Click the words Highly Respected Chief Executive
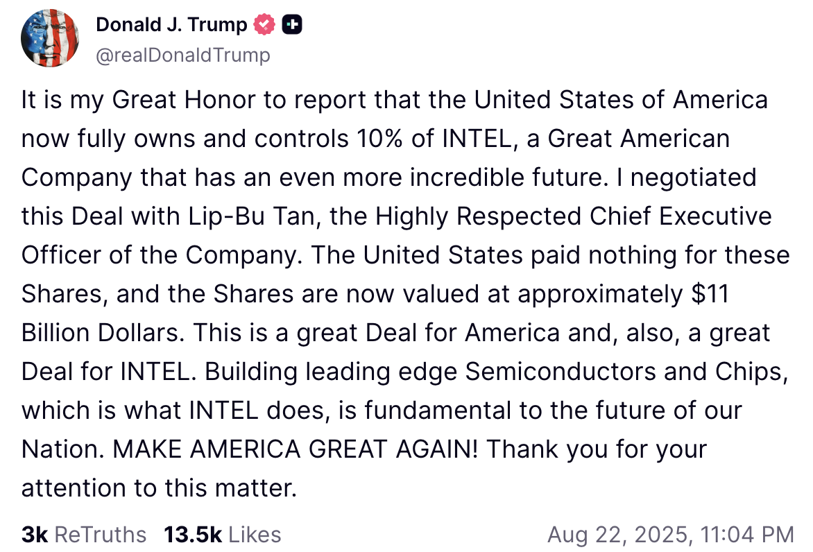The width and height of the screenshot is (813, 552). [574, 216]
